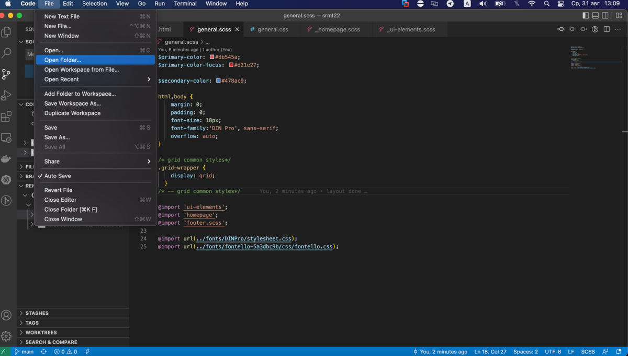Screen dimensions: 628x356
Task: Click the main branch status bar button
Action: coord(24,352)
